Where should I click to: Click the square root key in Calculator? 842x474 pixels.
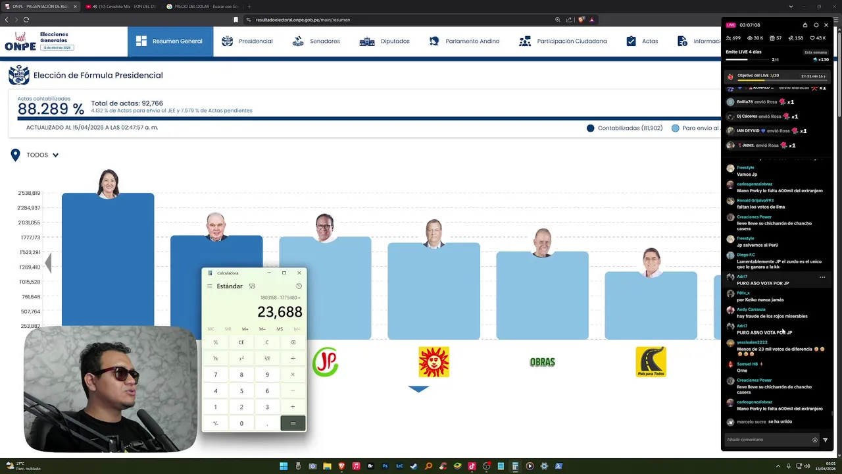(267, 359)
